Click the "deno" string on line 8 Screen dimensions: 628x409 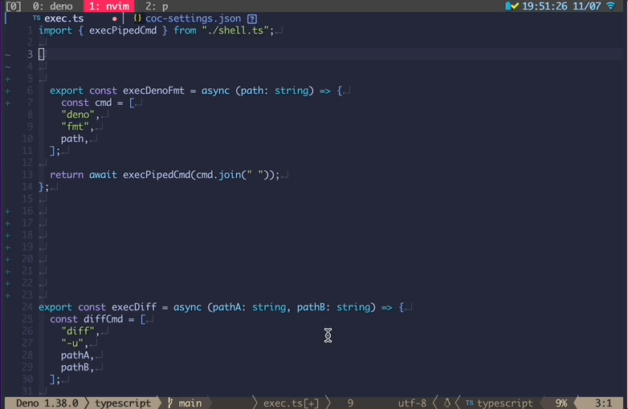[78, 115]
